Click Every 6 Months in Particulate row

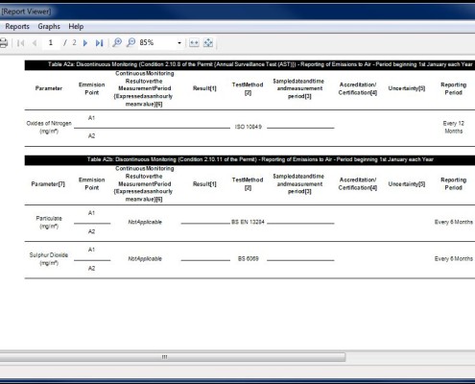coord(454,222)
